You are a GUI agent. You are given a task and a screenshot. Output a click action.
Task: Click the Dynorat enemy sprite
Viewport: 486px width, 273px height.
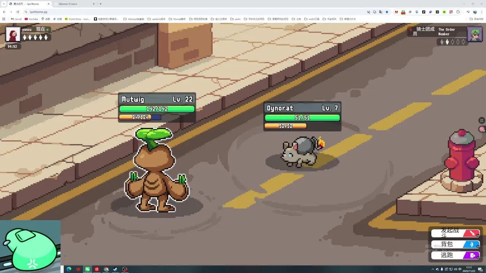(x=303, y=152)
